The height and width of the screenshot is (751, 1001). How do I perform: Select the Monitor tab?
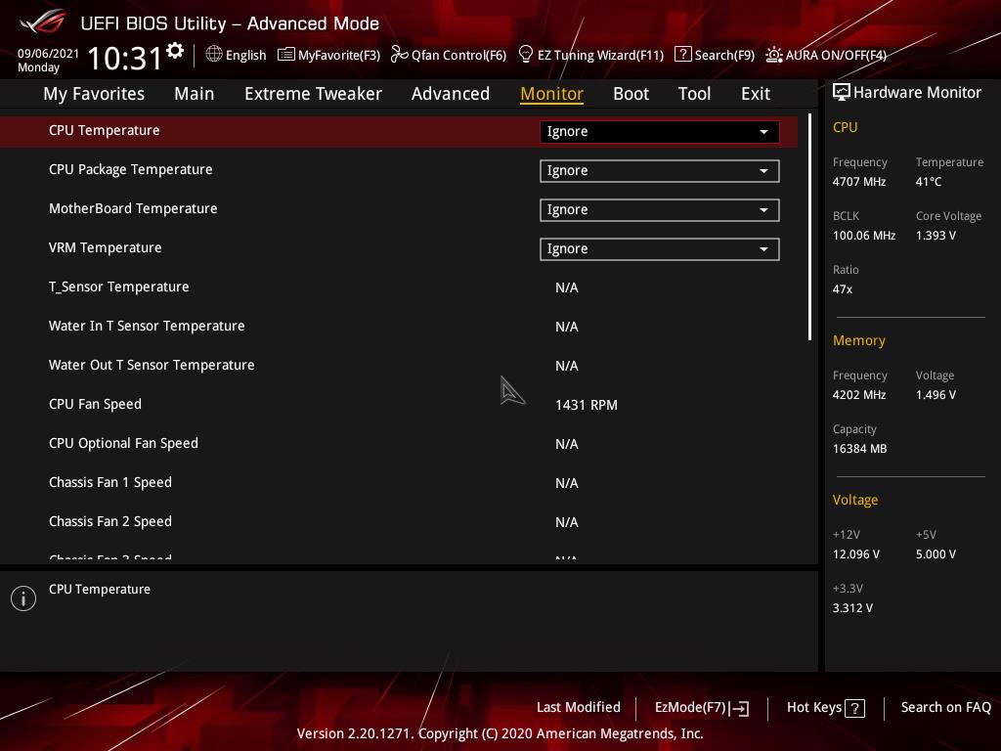[551, 94]
